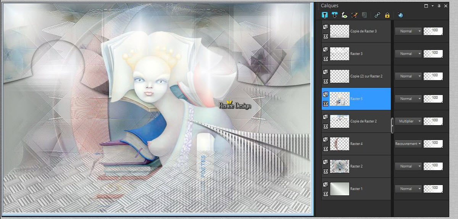Screen dimensions: 458x219
Task: Open blend mode dropdown for Raster 1
Action: (x=408, y=189)
